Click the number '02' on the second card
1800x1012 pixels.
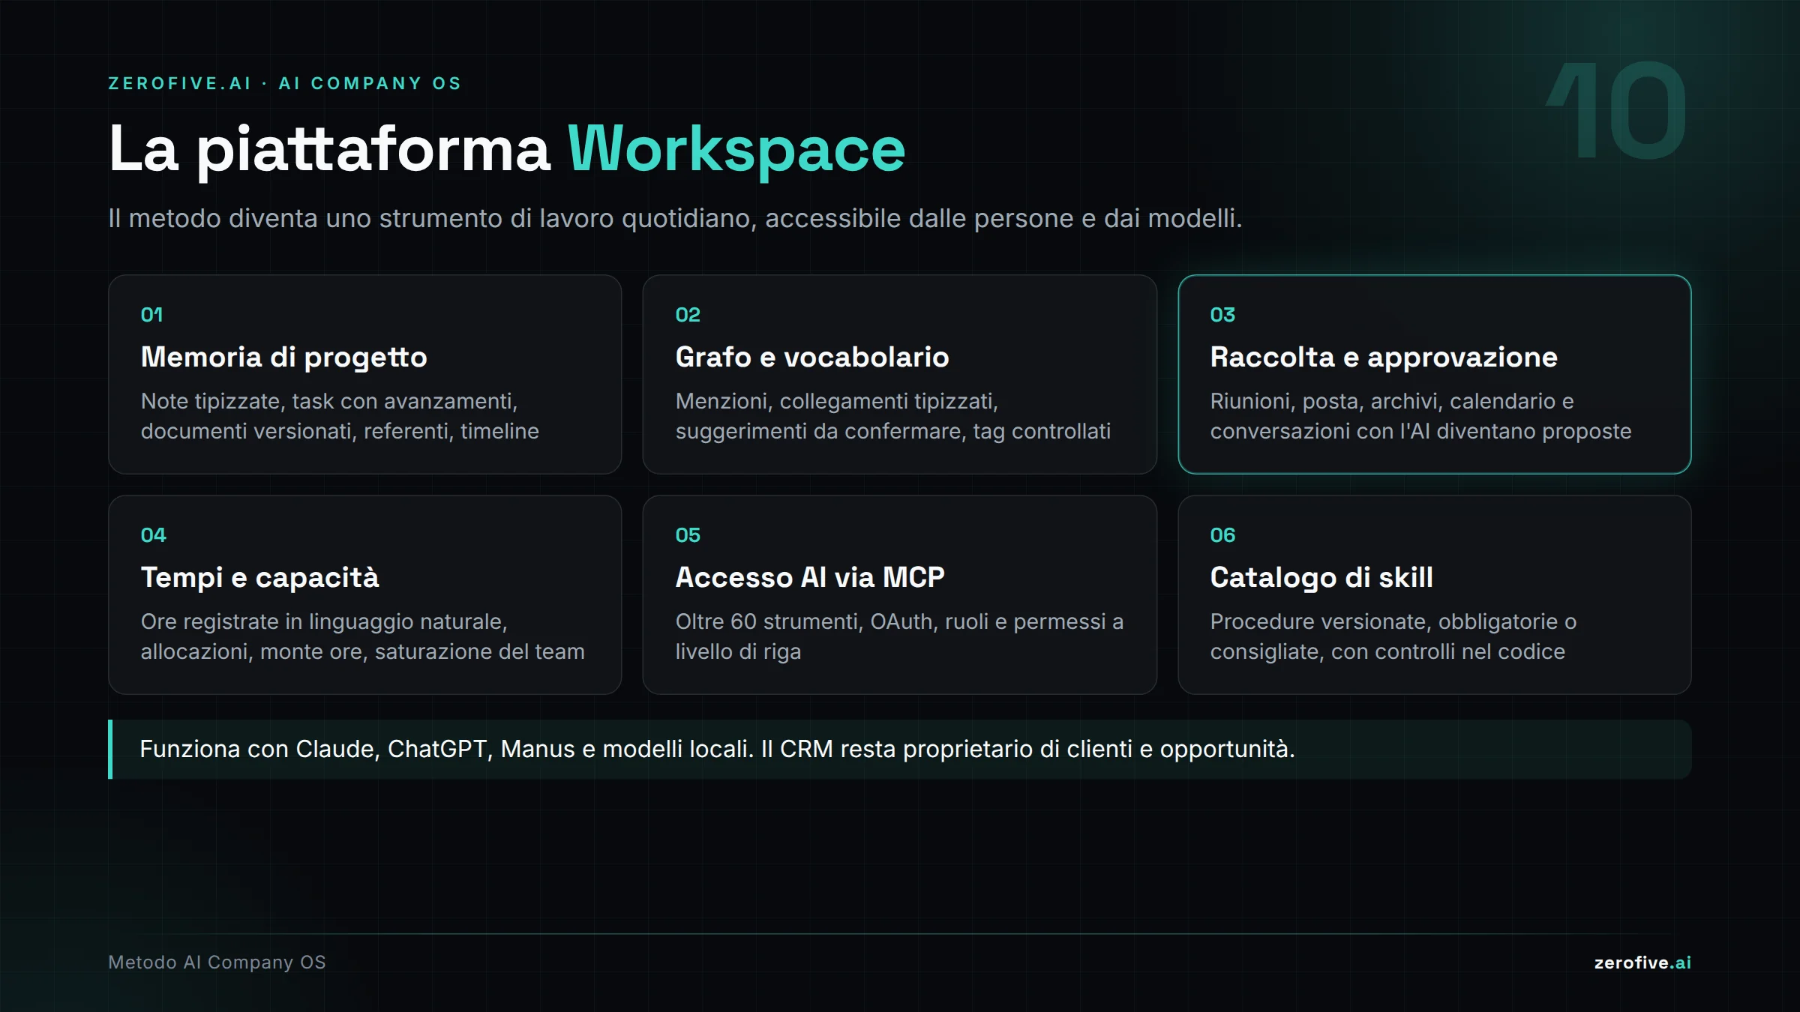click(x=688, y=315)
